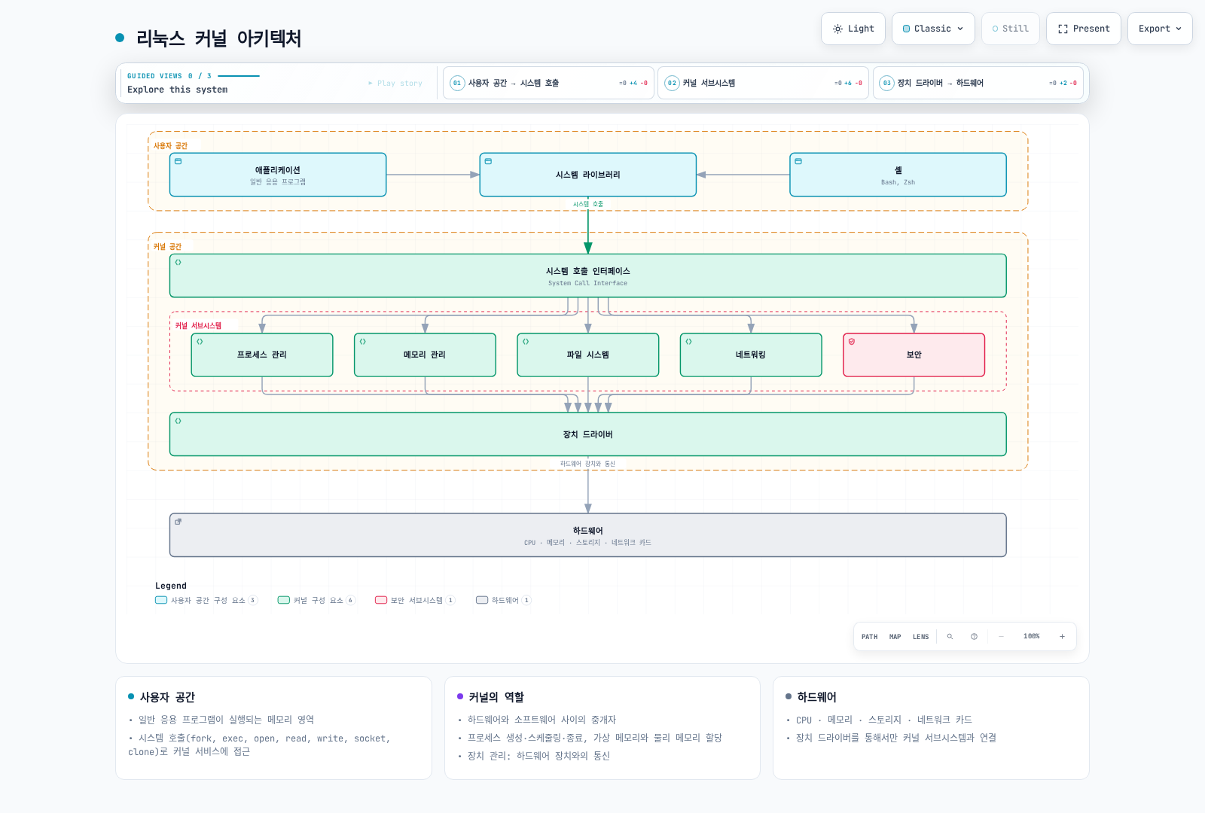Click the 하드웨어 card heading

tap(817, 697)
